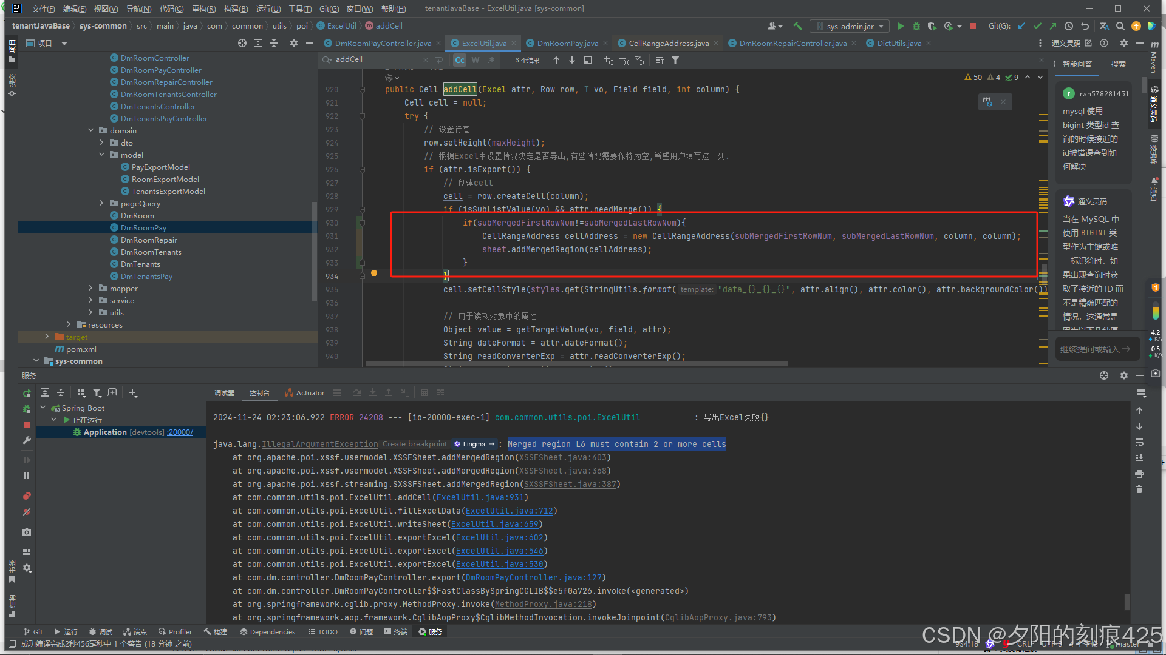Click the Build project hammer icon
The image size is (1166, 655).
[797, 26]
